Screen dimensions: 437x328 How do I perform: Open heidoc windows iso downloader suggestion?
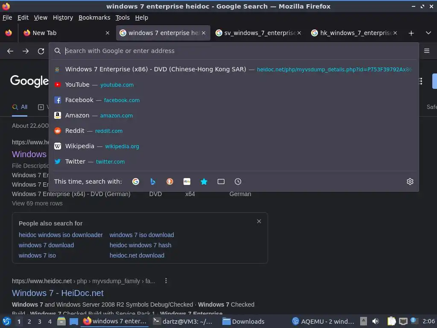tap(61, 235)
